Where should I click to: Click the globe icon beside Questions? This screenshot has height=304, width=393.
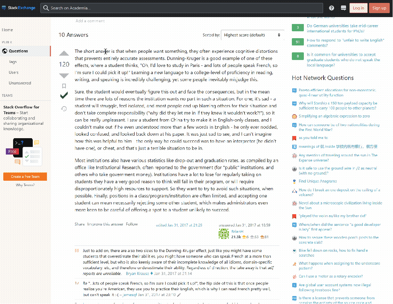point(4,51)
